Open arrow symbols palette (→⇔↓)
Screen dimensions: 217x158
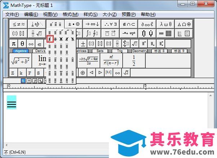click(x=92, y=24)
